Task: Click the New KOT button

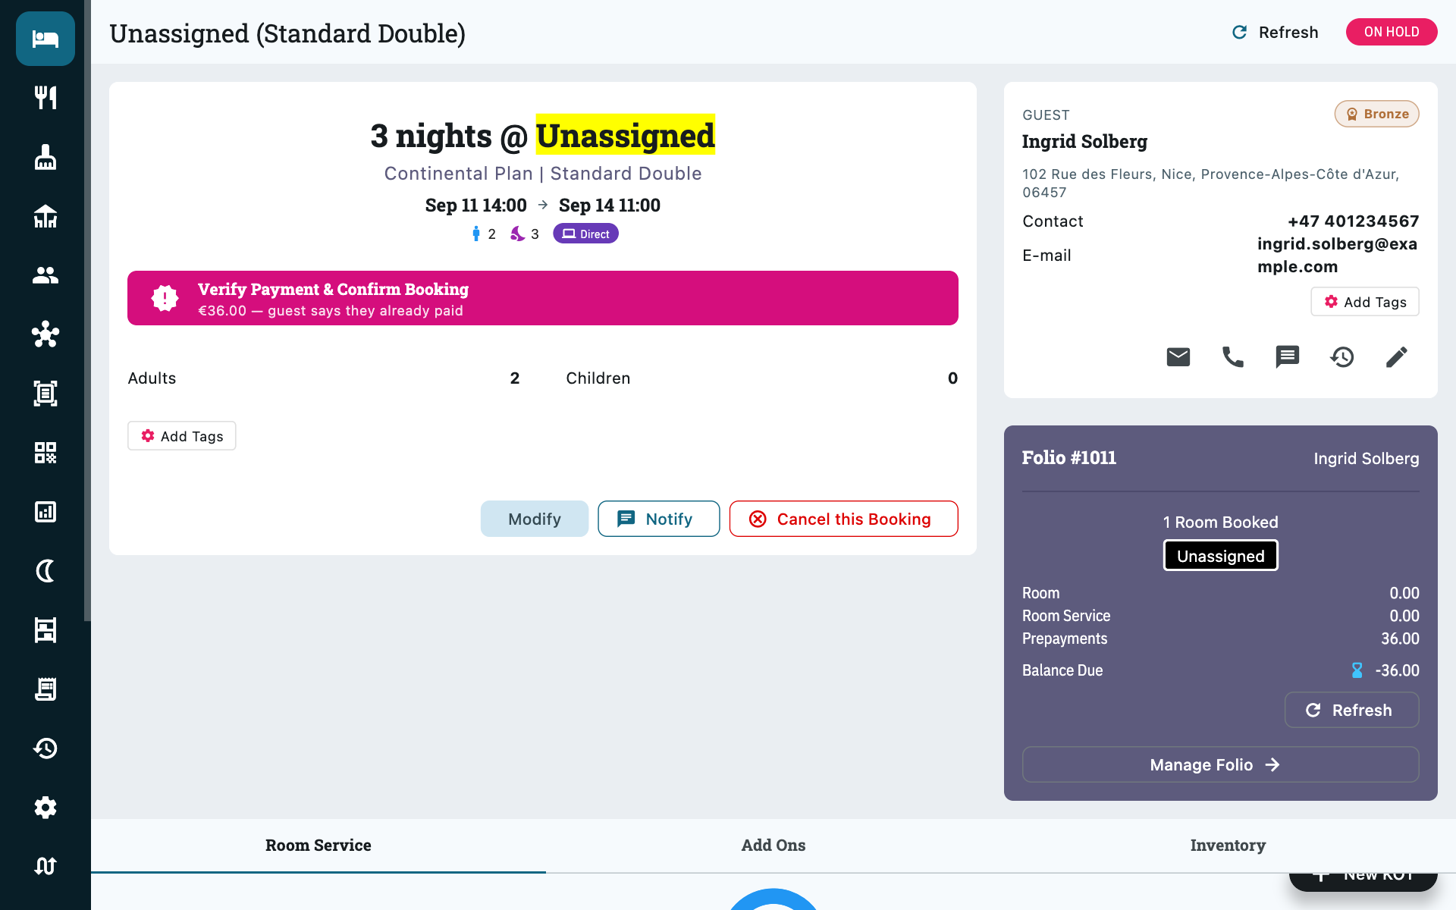Action: [x=1363, y=878]
